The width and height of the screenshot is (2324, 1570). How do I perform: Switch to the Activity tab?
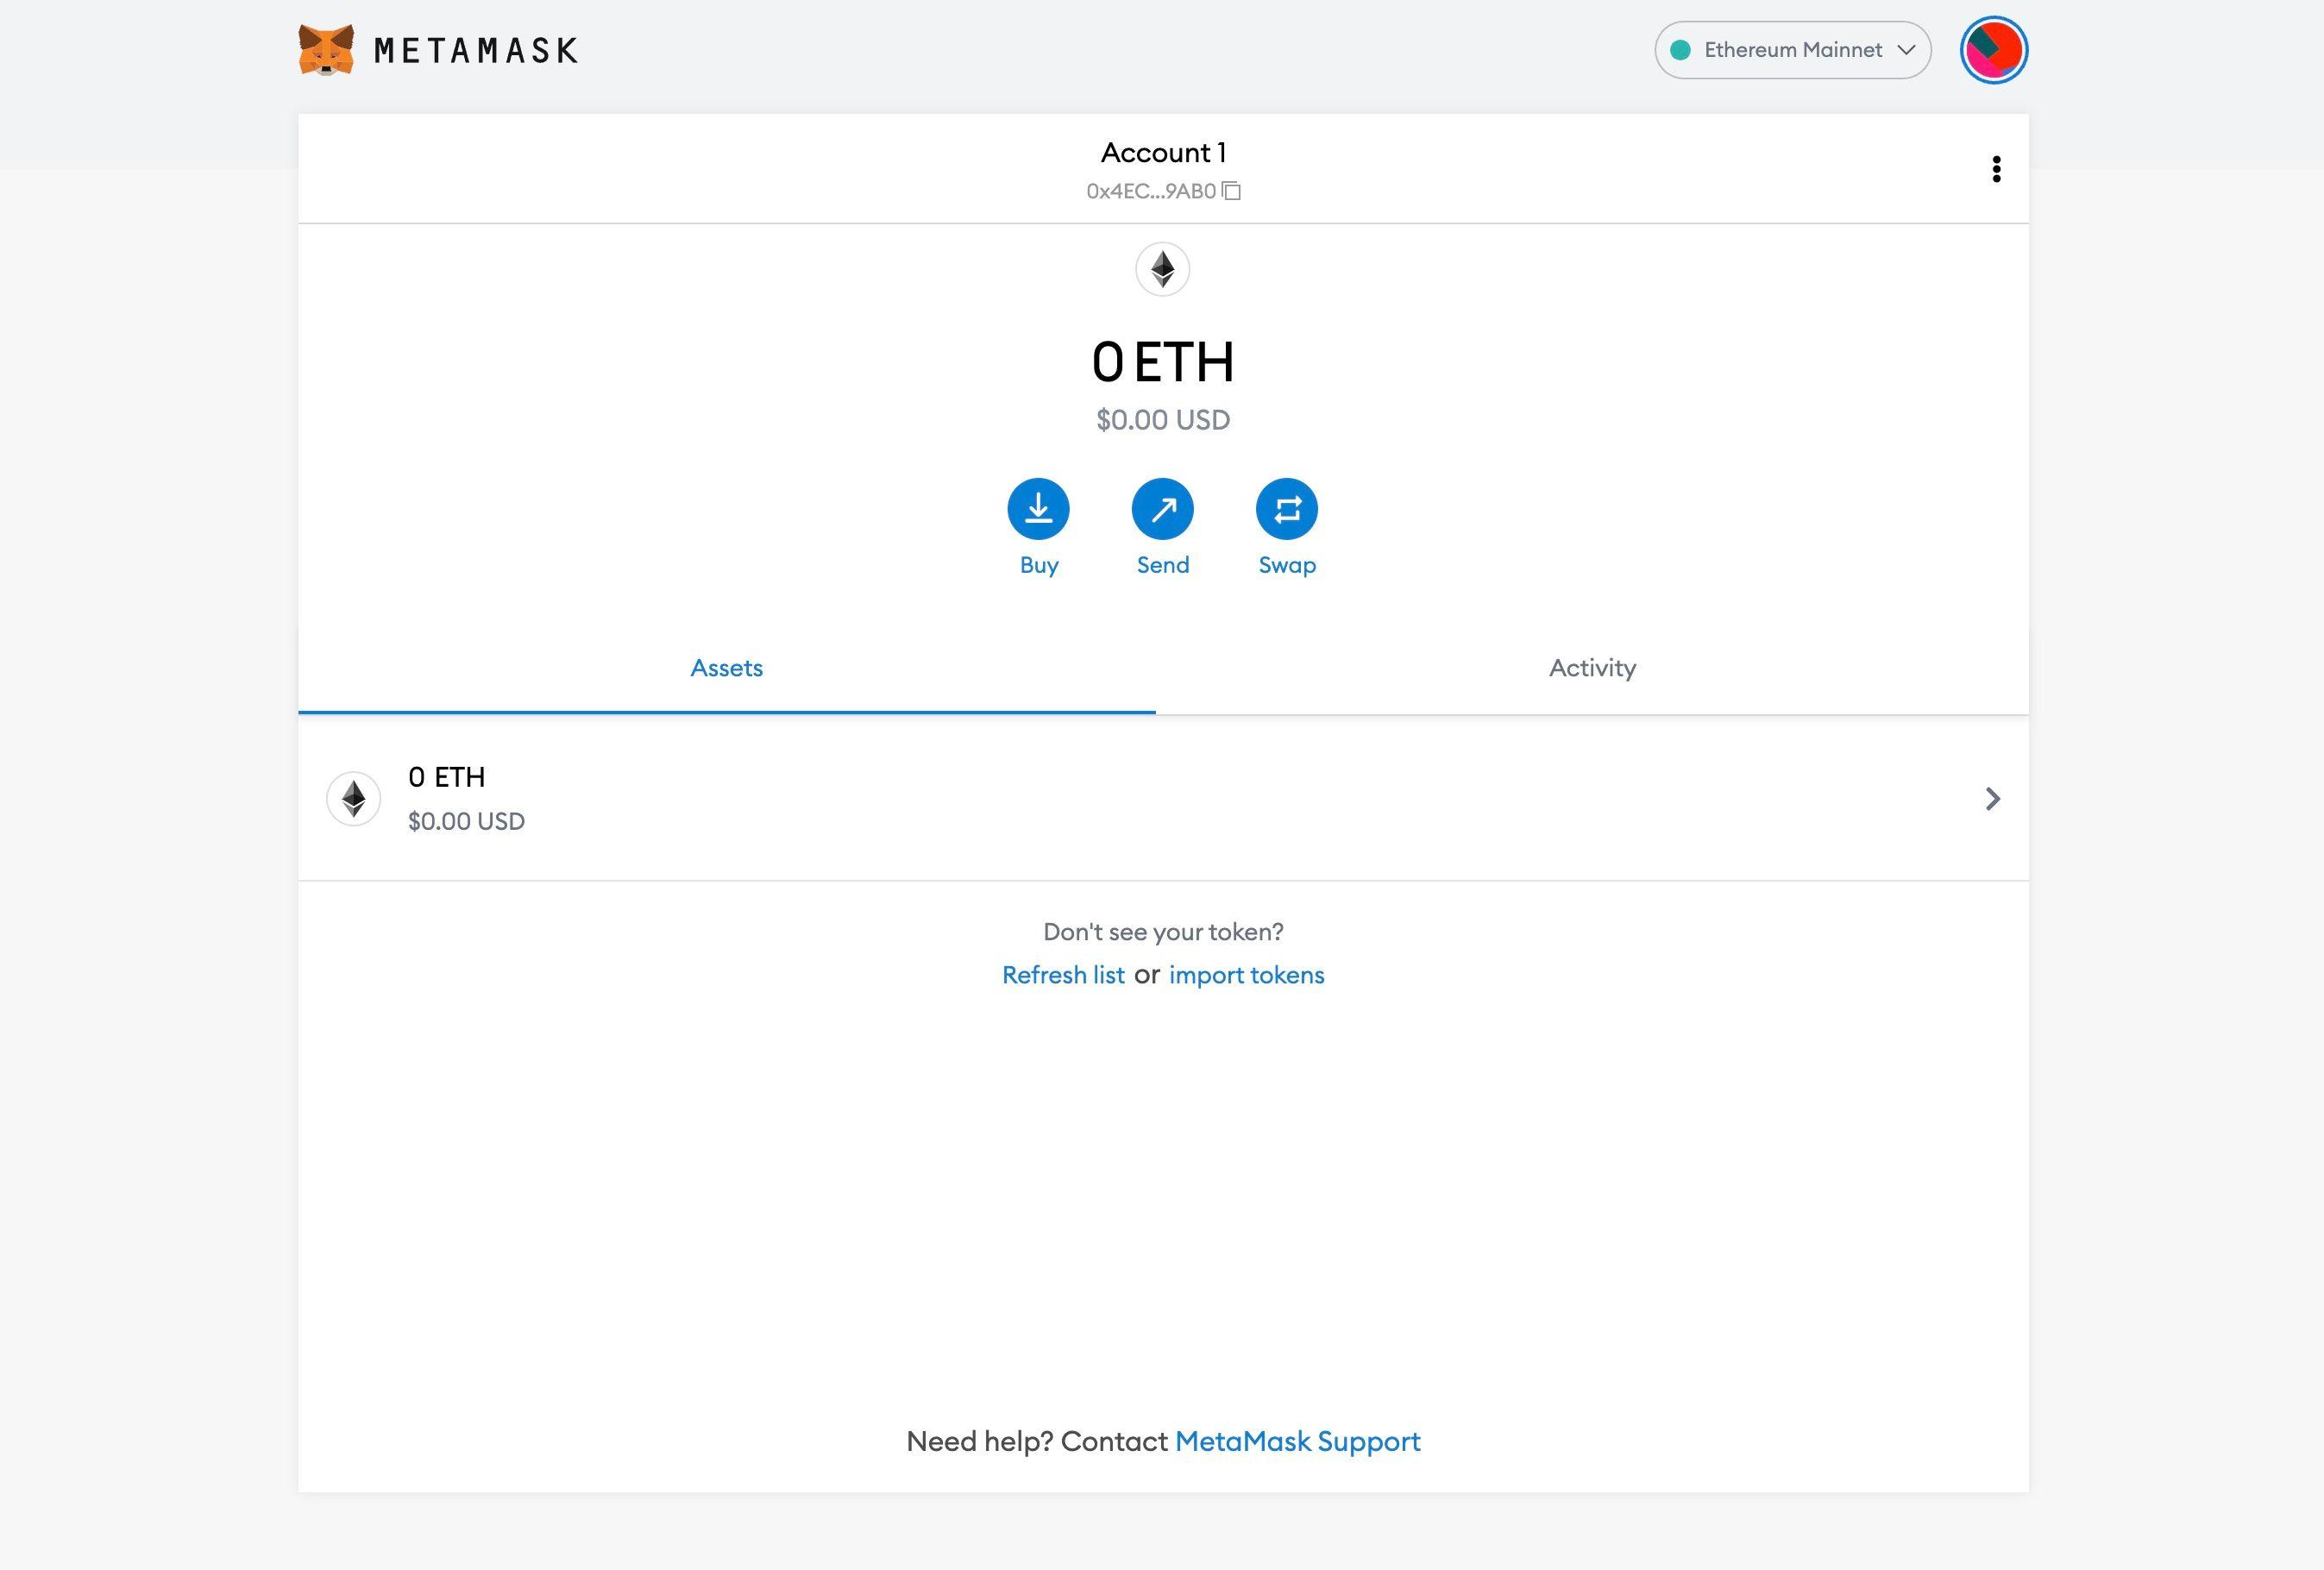tap(1592, 668)
